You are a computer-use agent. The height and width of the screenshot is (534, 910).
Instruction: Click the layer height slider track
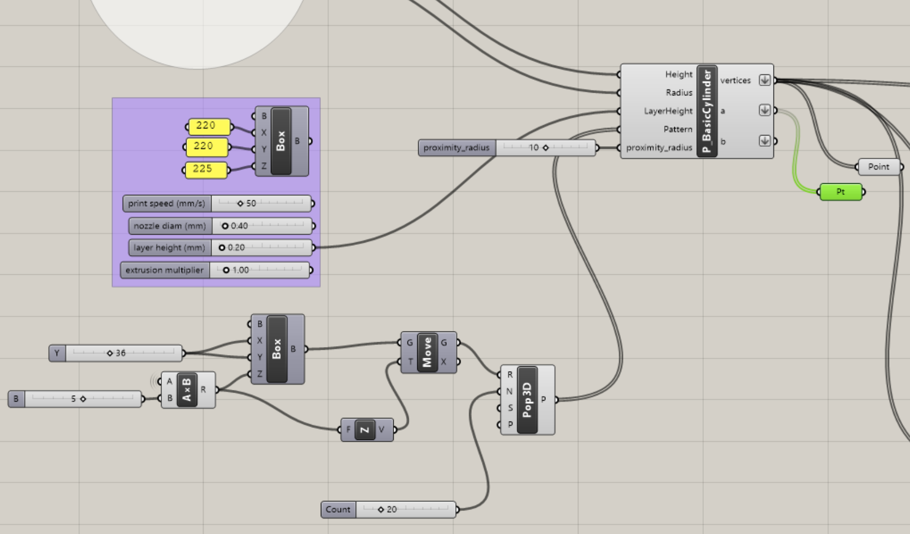tap(262, 247)
